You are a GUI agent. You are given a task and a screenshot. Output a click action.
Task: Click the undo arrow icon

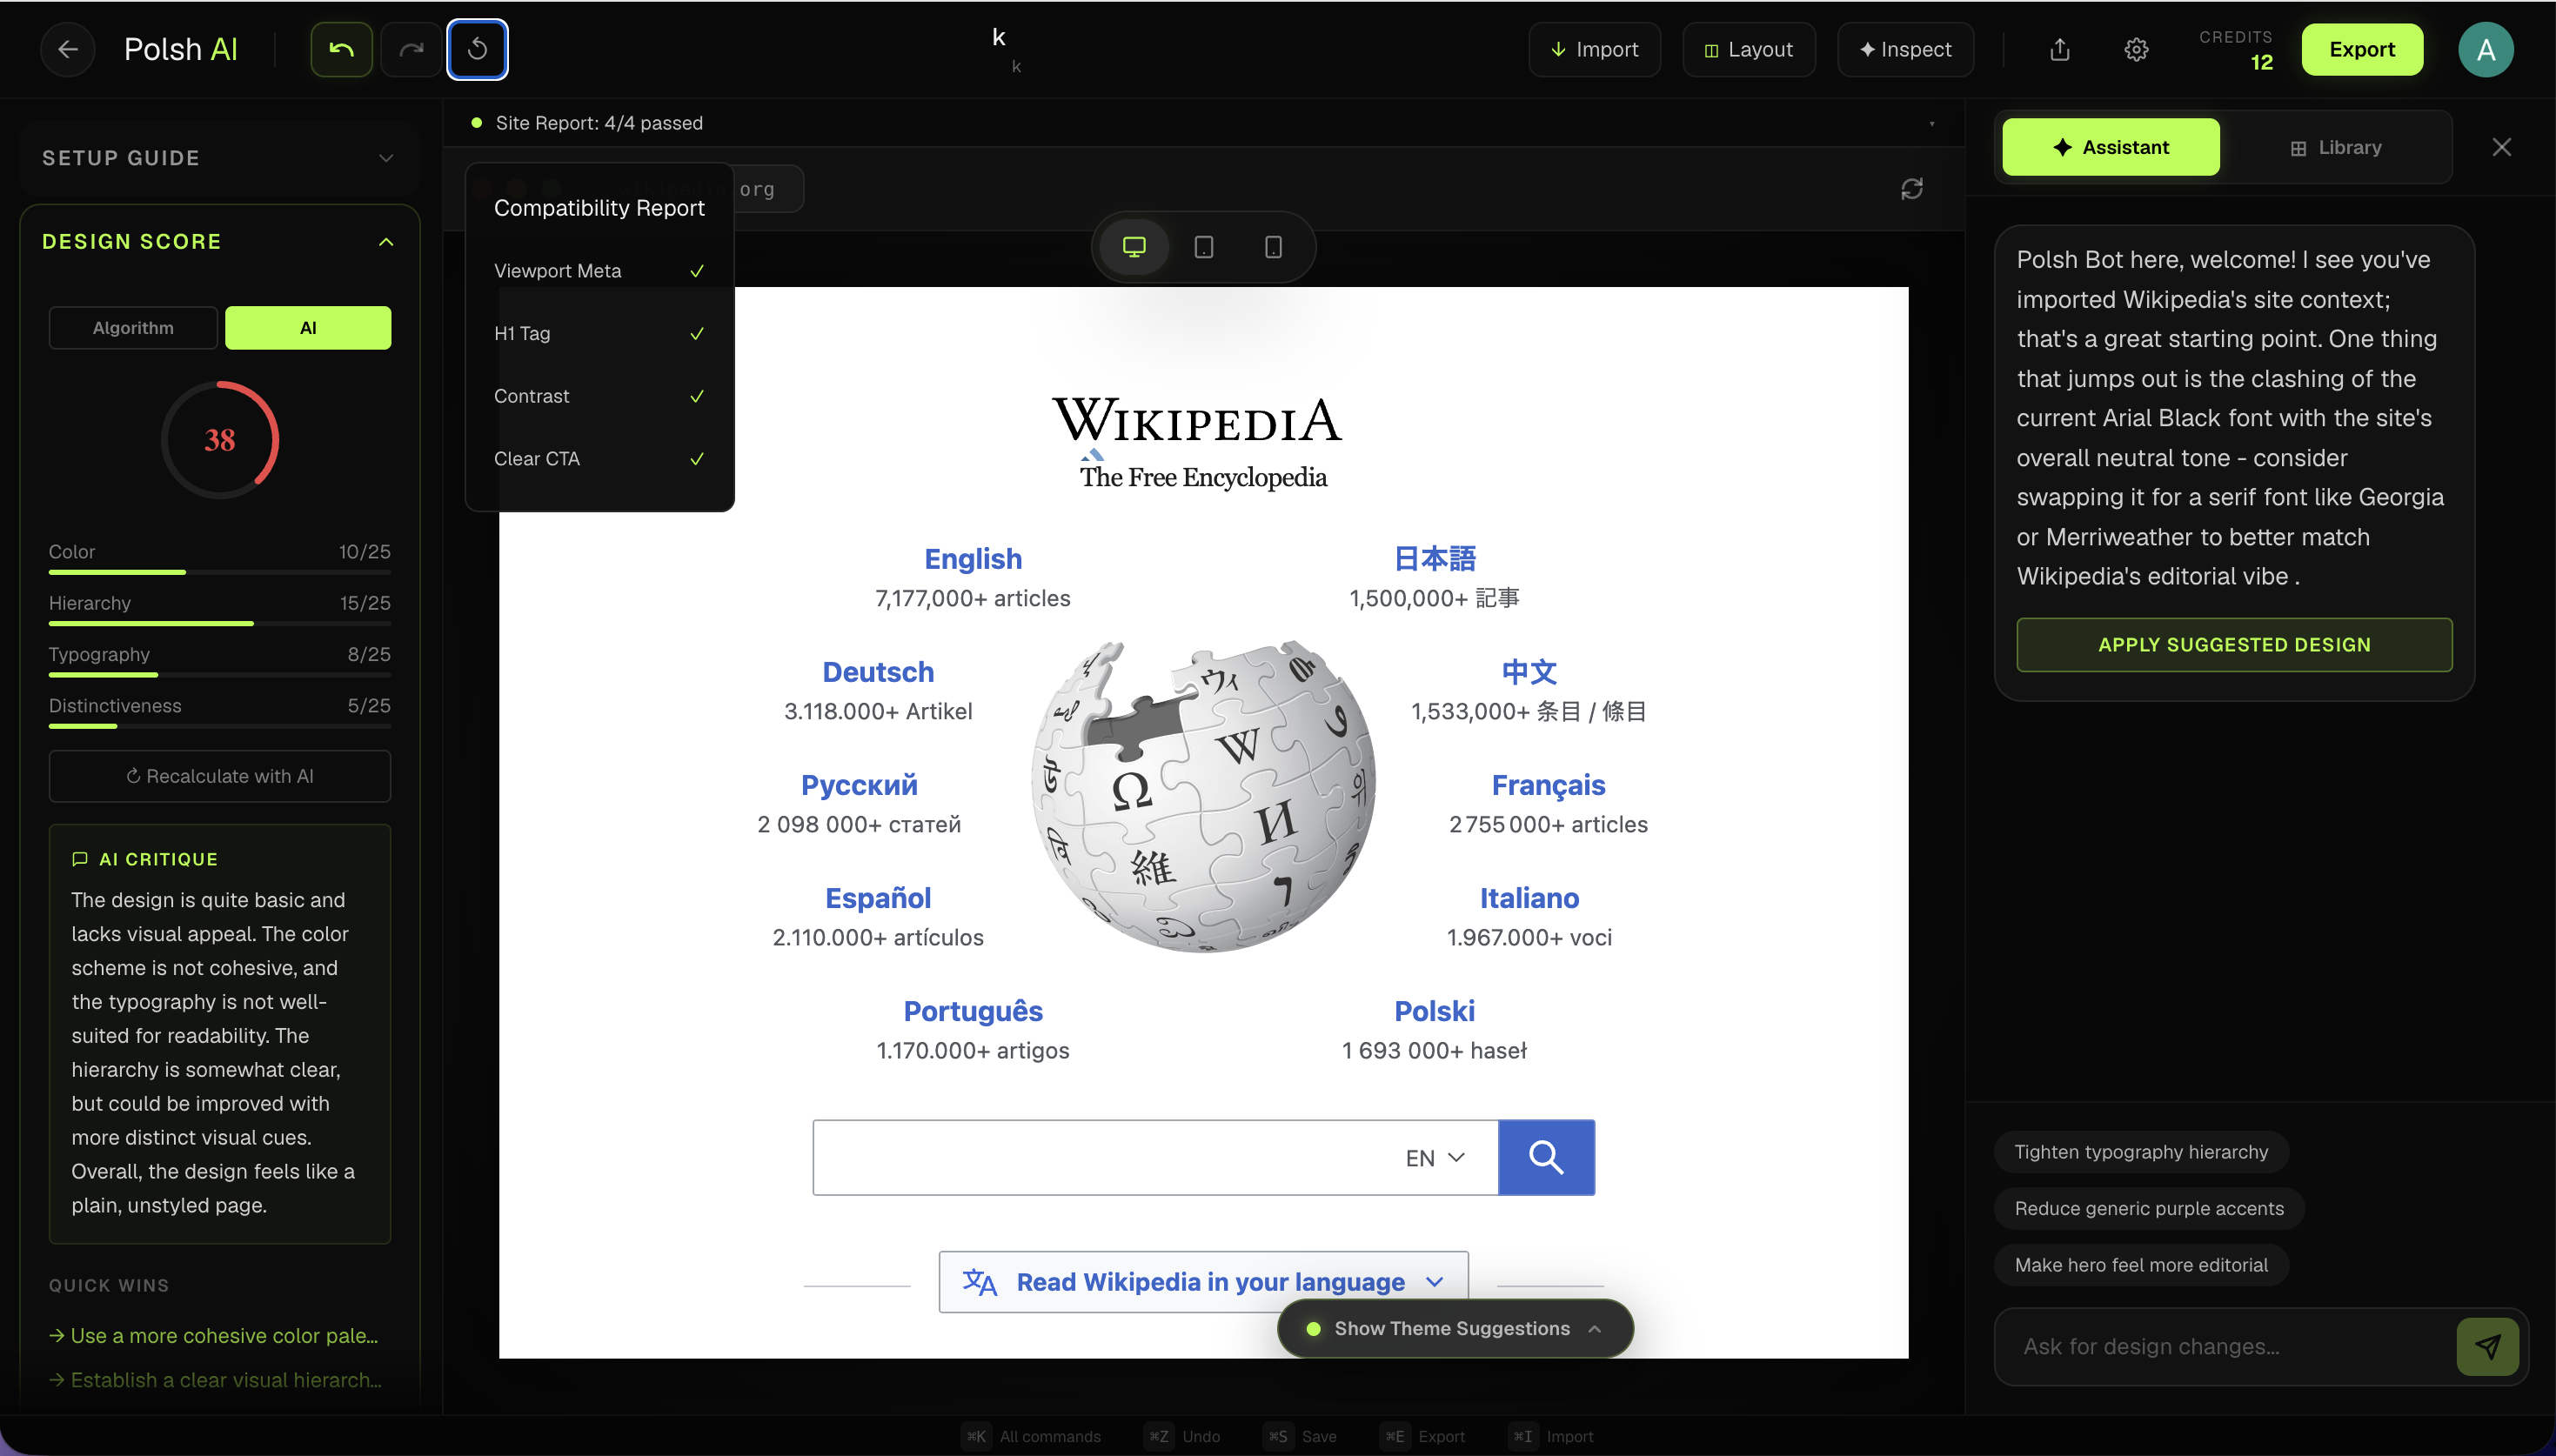click(341, 49)
